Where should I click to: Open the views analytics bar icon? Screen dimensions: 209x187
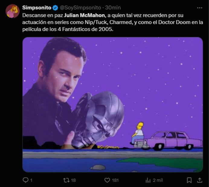click(x=148, y=180)
